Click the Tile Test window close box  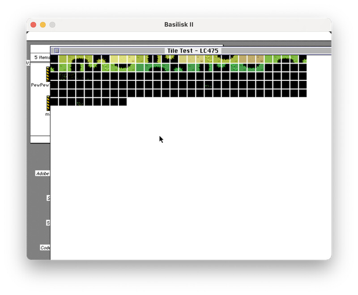(57, 51)
